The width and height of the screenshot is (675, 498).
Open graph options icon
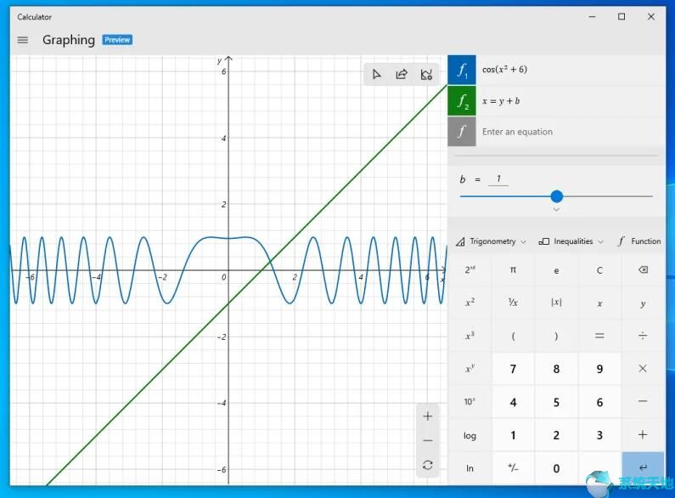pos(426,75)
